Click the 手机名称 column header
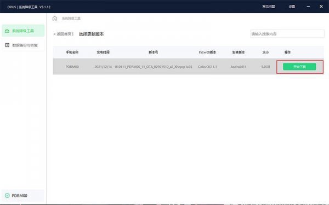 point(72,52)
